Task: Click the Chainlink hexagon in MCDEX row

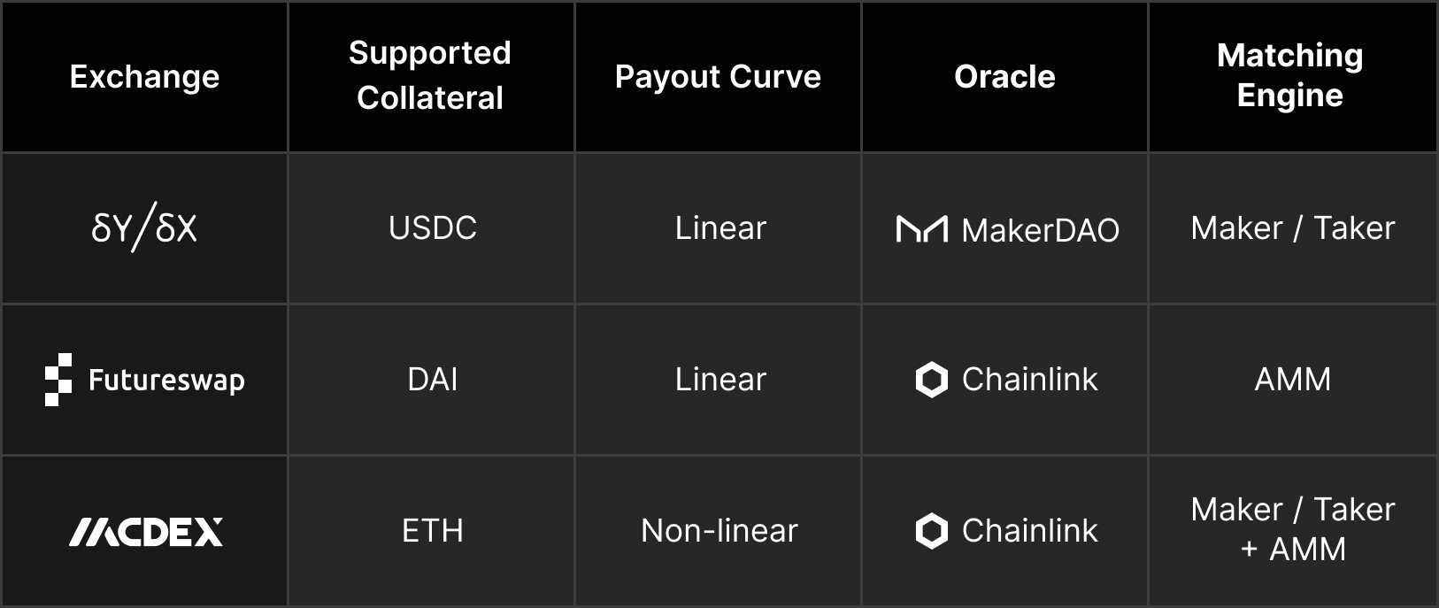Action: (931, 531)
